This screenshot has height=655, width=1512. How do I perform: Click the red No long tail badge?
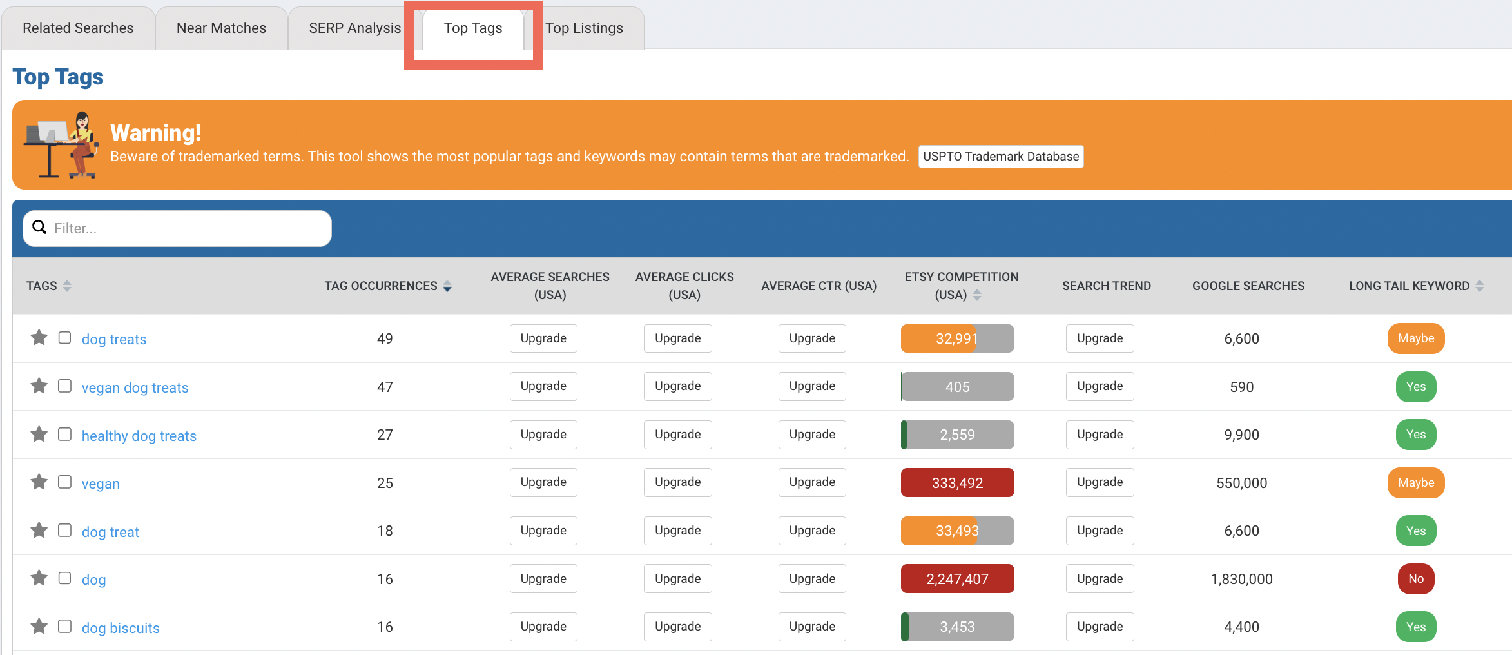click(x=1415, y=579)
